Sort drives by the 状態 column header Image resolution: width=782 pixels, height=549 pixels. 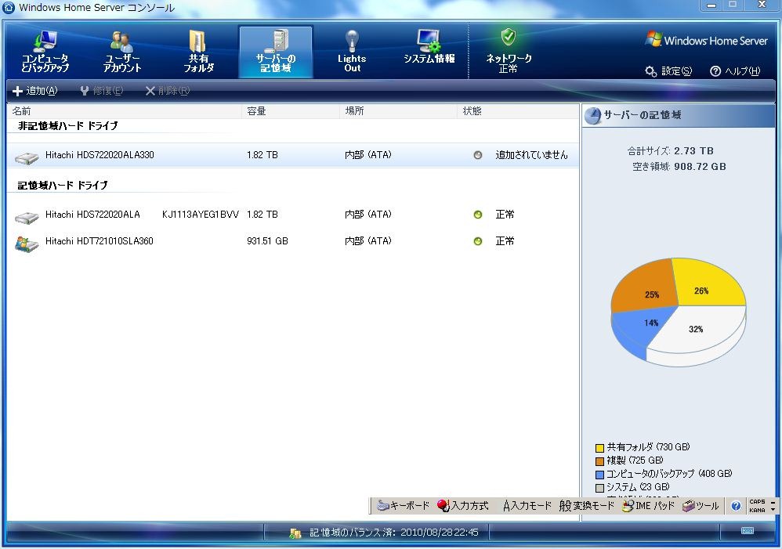[518, 110]
